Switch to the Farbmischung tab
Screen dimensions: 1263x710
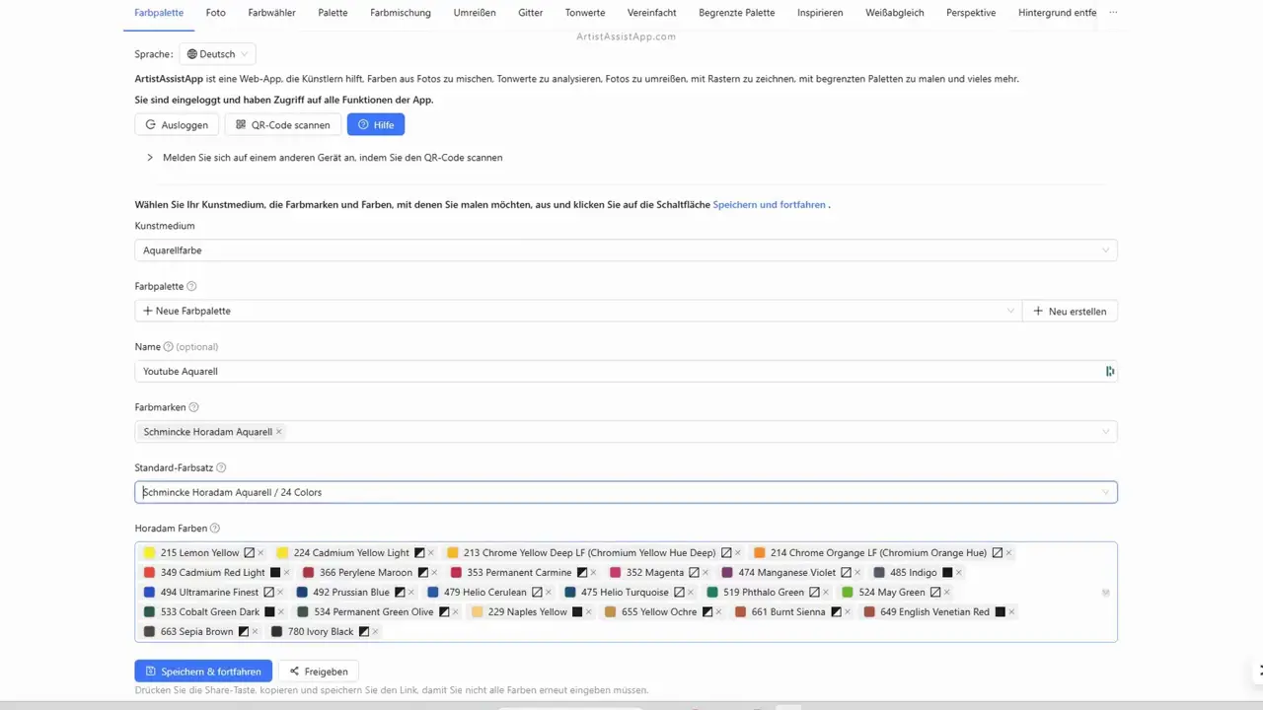coord(400,13)
